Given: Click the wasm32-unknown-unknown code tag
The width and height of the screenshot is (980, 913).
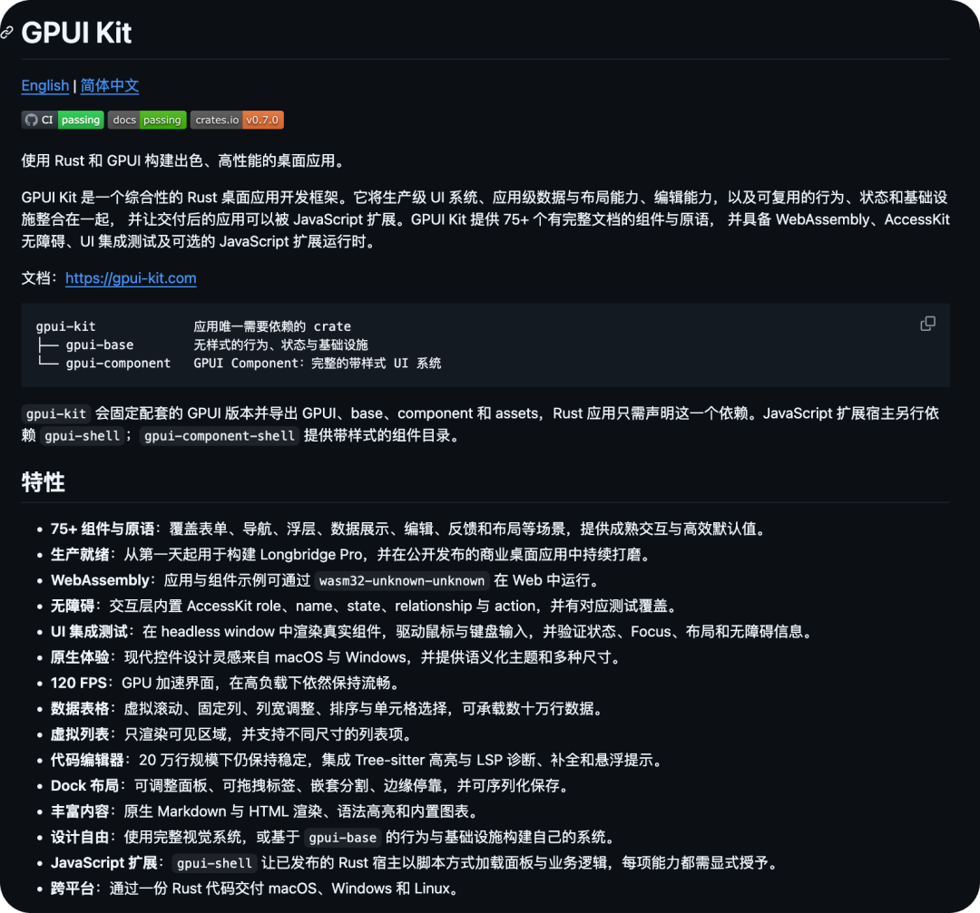Looking at the screenshot, I should click(x=401, y=581).
